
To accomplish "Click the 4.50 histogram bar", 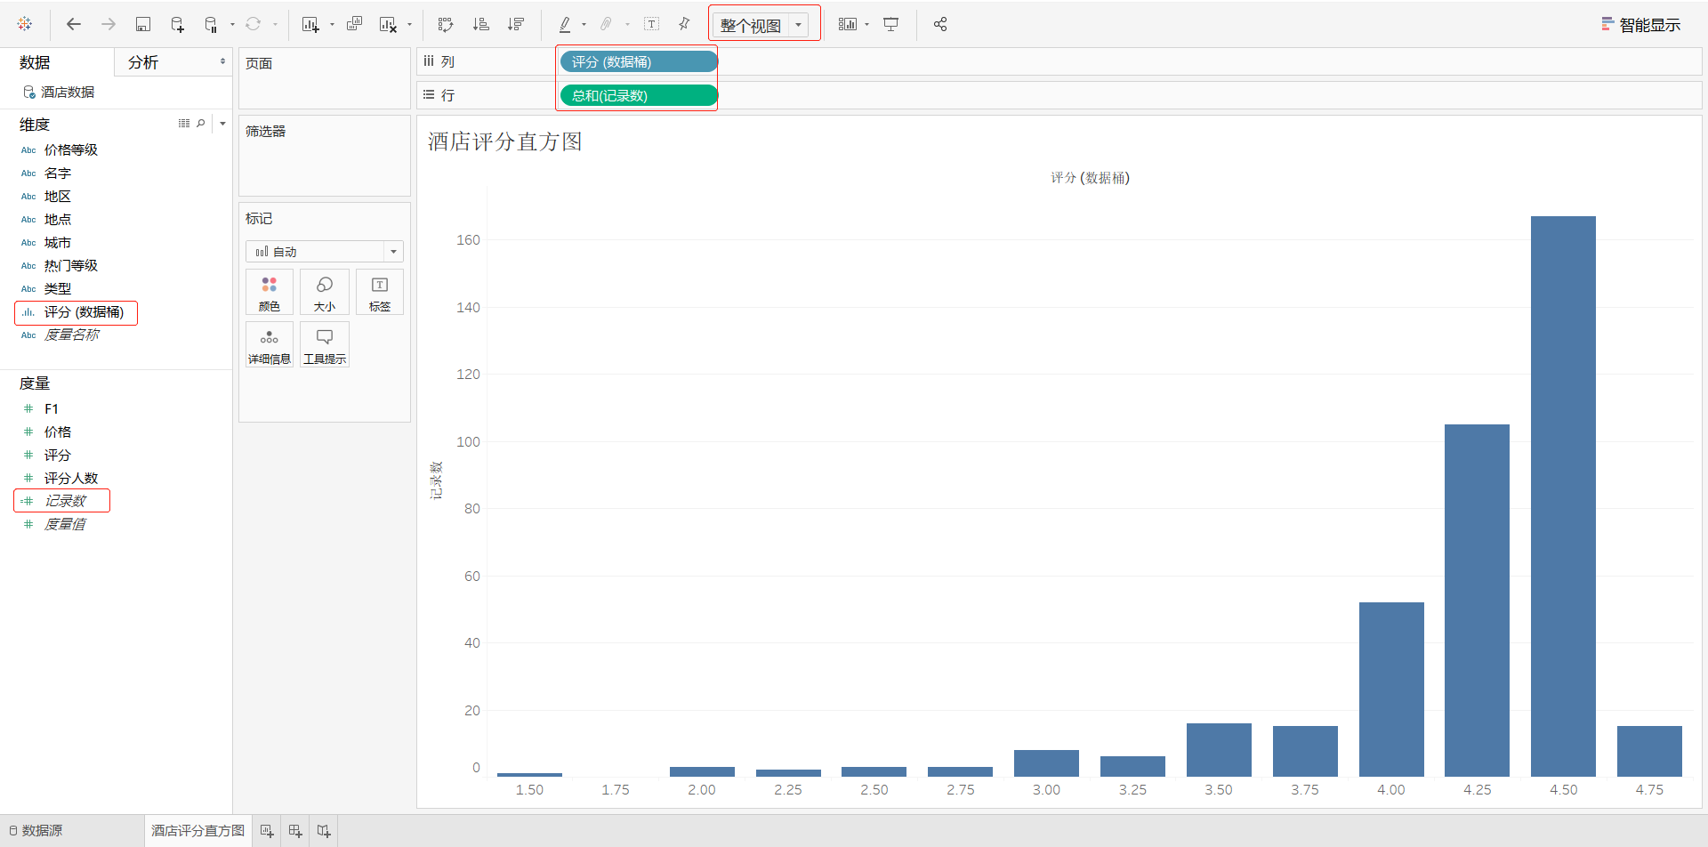I will [x=1563, y=496].
